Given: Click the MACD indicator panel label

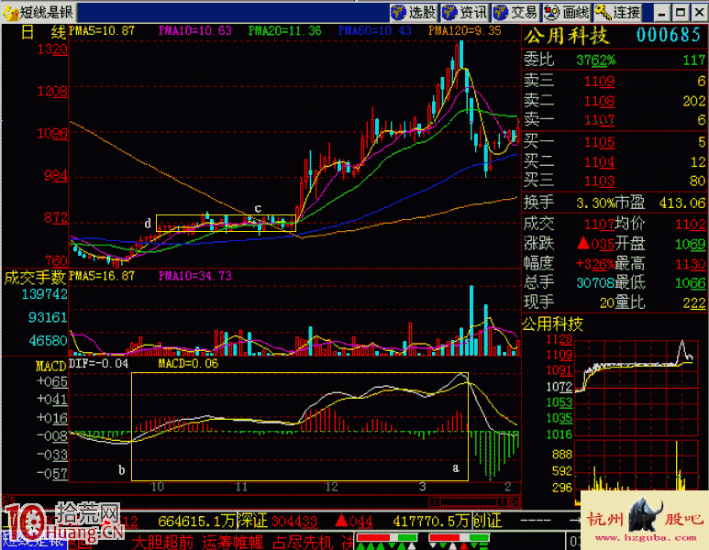Looking at the screenshot, I should click(x=51, y=366).
